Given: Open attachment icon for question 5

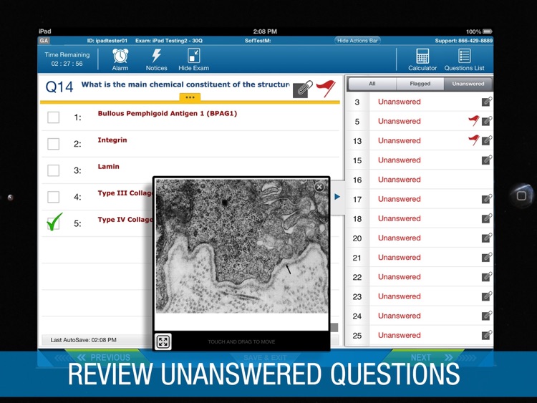Looking at the screenshot, I should [x=487, y=121].
